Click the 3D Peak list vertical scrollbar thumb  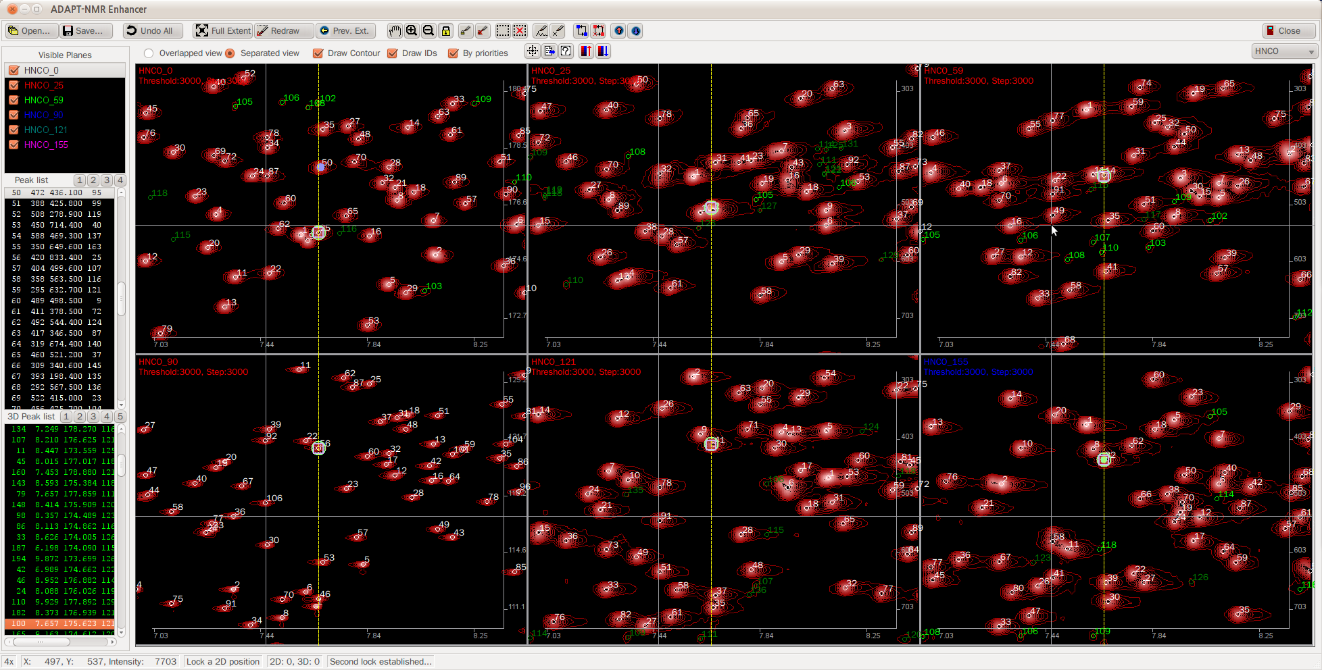(122, 464)
